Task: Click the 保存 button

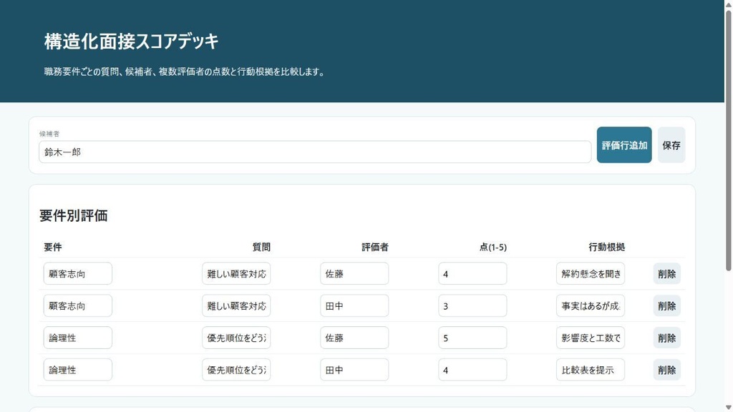Action: pos(671,144)
